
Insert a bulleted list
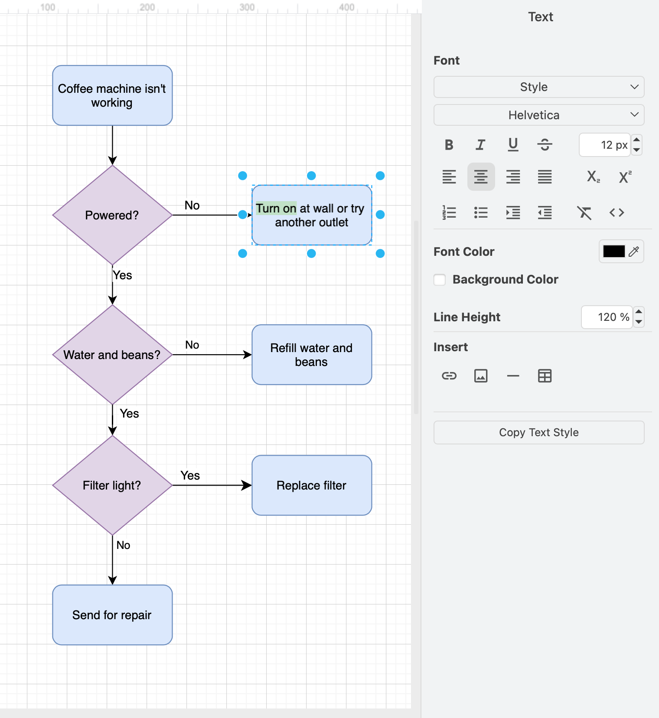coord(481,212)
